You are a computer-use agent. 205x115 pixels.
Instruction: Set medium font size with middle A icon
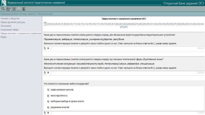19,9
